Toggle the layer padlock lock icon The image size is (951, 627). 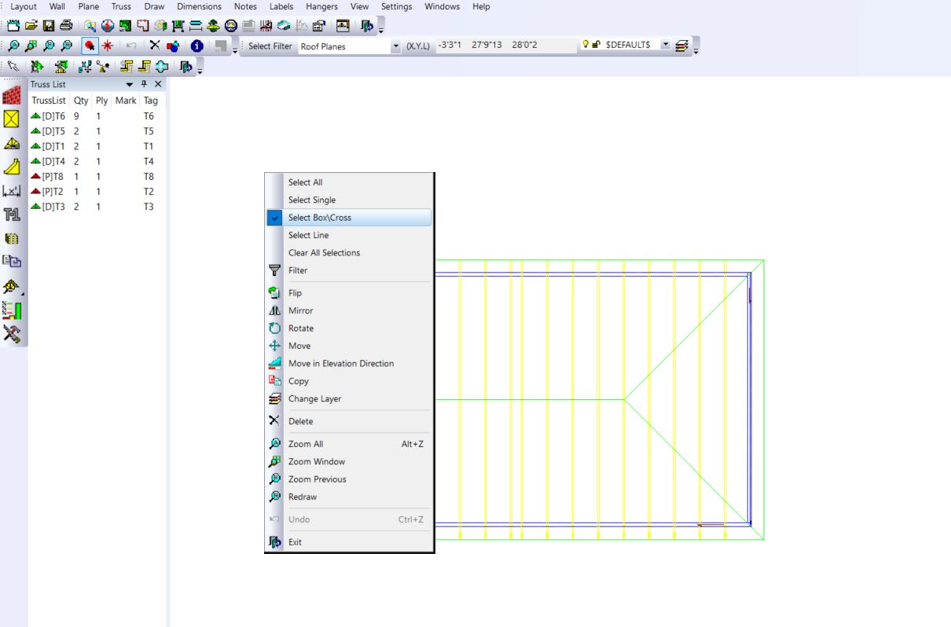597,46
